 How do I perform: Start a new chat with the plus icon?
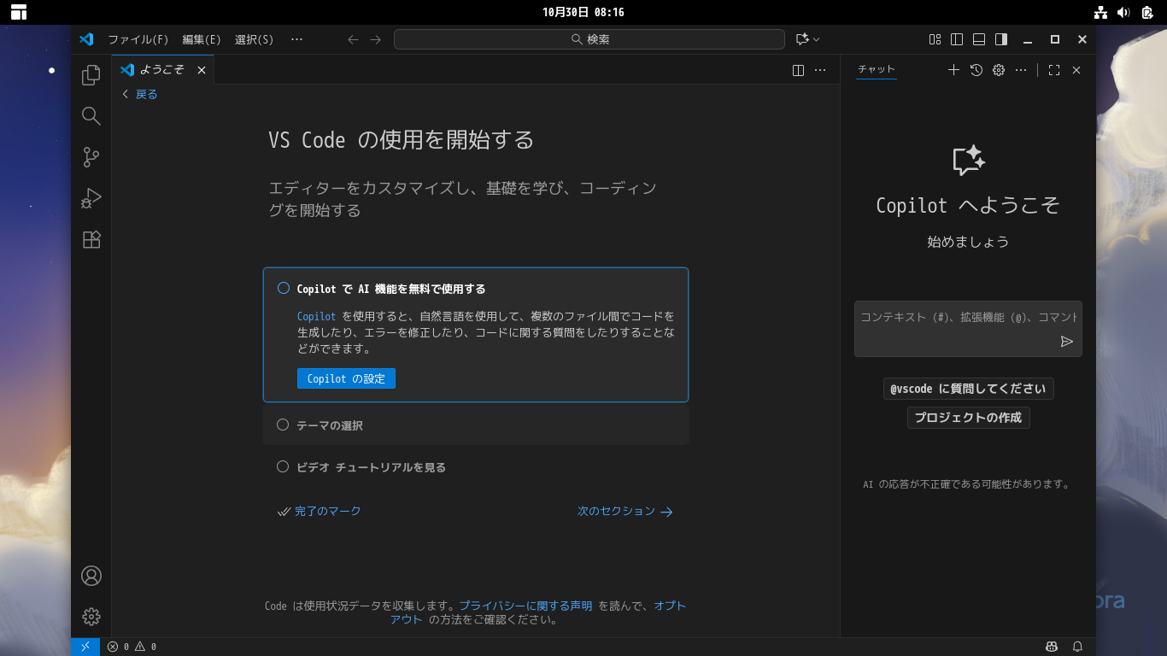point(954,70)
